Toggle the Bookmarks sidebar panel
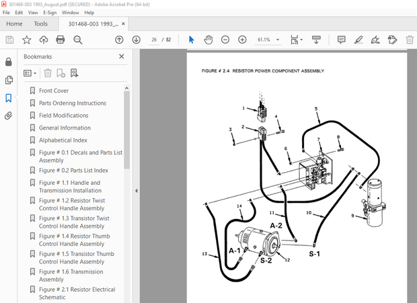This screenshot has width=417, height=303. point(9,98)
